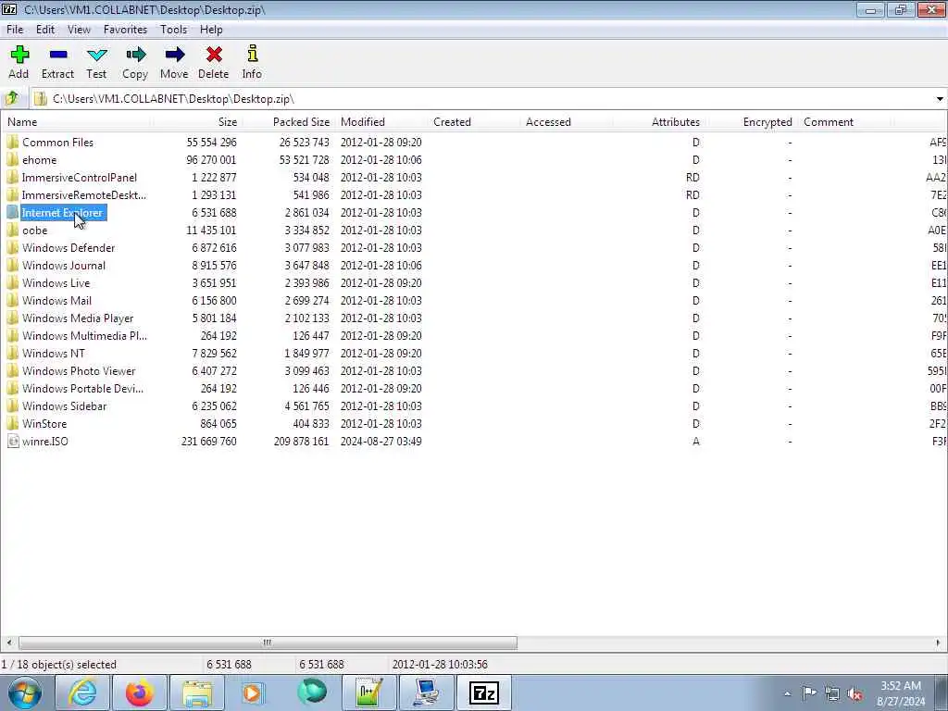Click the network tray icon
This screenshot has width=948, height=711.
832,694
